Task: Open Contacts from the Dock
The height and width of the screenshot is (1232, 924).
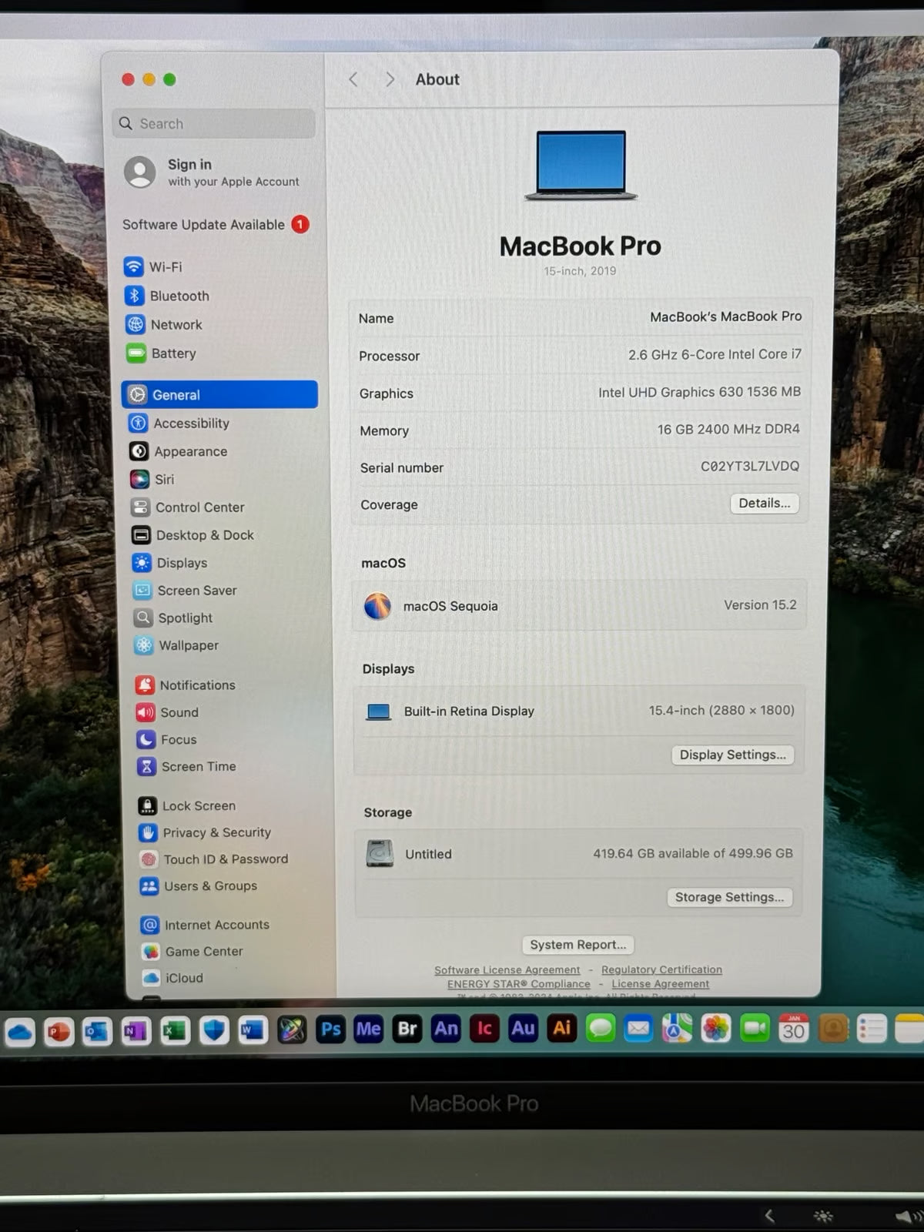Action: point(832,1028)
